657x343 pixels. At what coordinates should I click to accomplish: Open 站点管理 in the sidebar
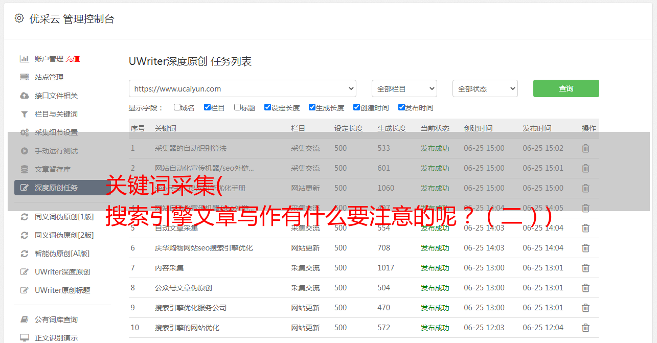pyautogui.click(x=49, y=77)
